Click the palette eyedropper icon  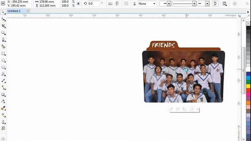[x=248, y=16]
